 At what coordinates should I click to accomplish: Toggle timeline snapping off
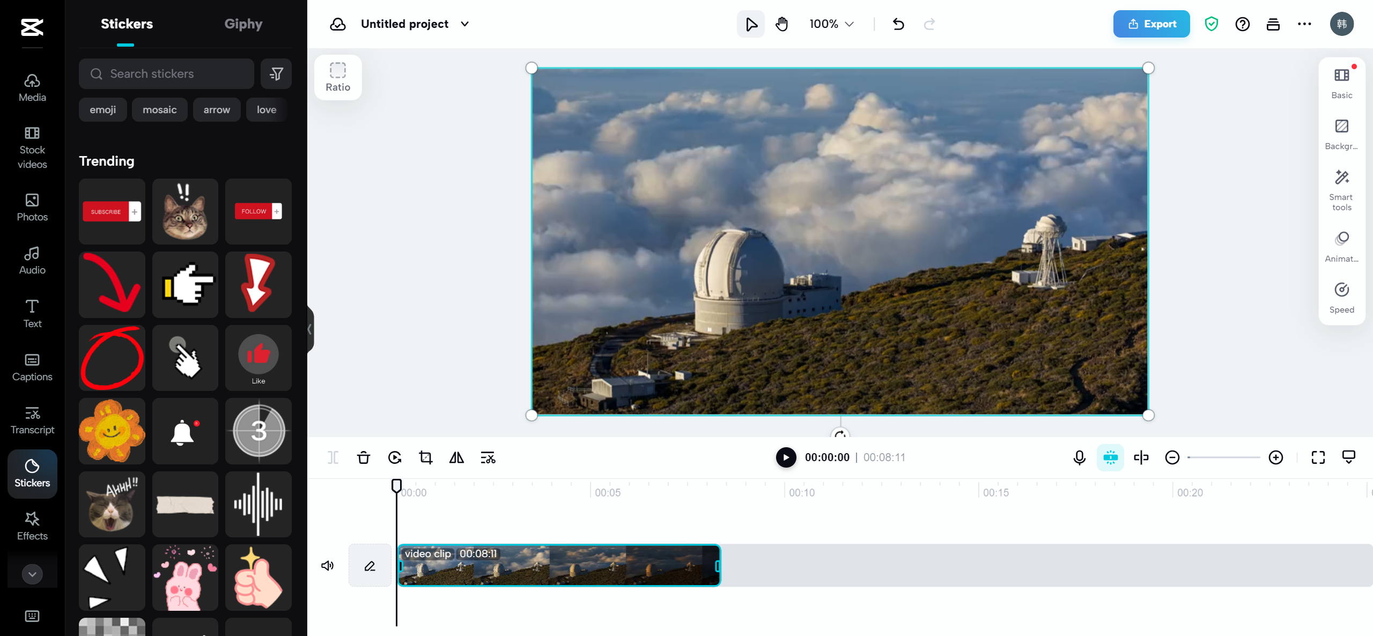coord(1110,457)
